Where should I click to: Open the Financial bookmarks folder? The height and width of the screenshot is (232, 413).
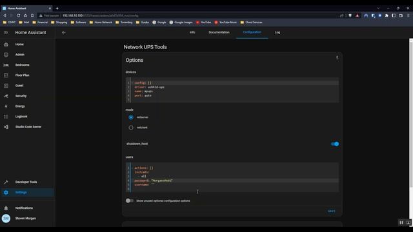40,23
